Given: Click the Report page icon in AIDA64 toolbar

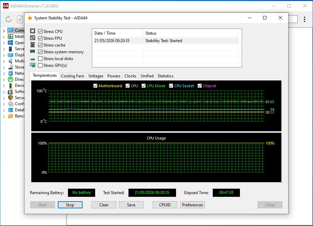Looking at the screenshot, I should [20, 19].
